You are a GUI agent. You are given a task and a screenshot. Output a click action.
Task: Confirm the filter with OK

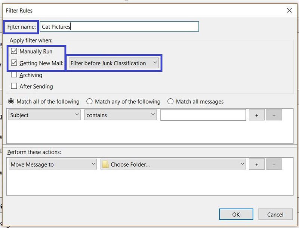tap(236, 215)
